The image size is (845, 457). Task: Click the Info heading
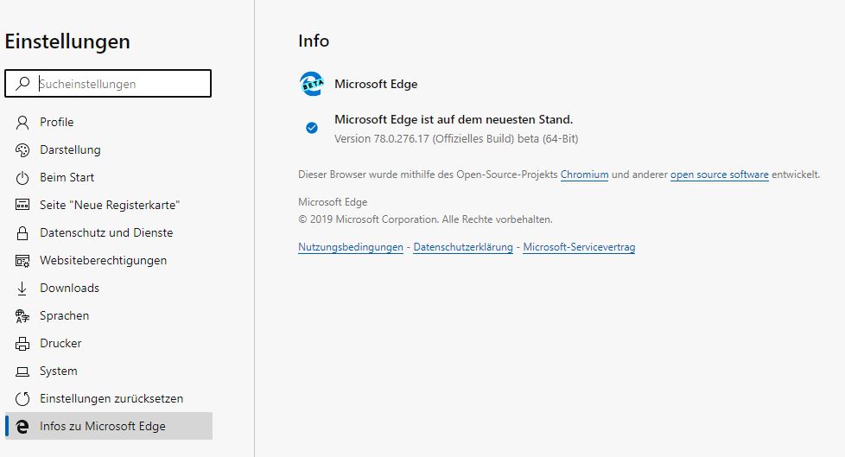(x=314, y=41)
